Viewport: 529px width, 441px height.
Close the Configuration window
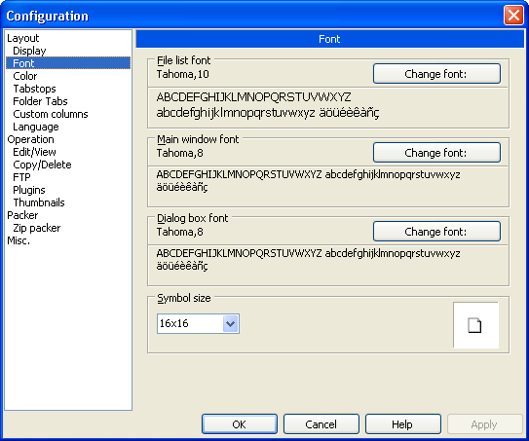pyautogui.click(x=513, y=16)
